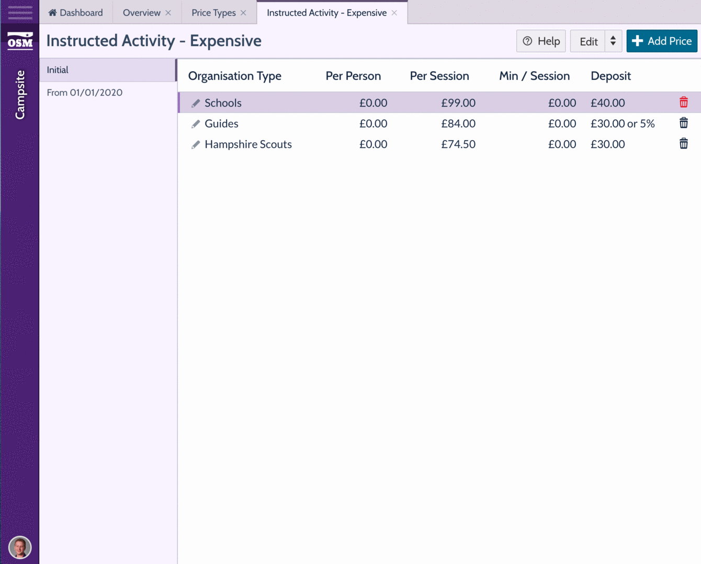Screen dimensions: 701x564
Task: Edit the Guides price row pencil
Action: (196, 124)
